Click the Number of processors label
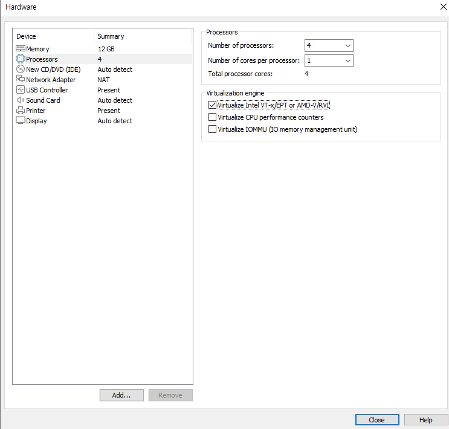The height and width of the screenshot is (429, 449). click(x=241, y=45)
